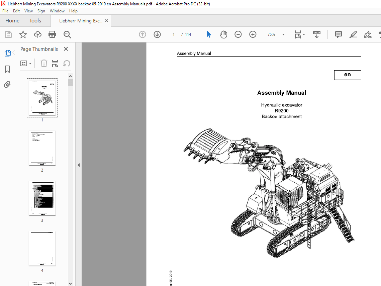The width and height of the screenshot is (381, 286).
Task: Open the Fill & Sign tool
Action: click(x=368, y=34)
